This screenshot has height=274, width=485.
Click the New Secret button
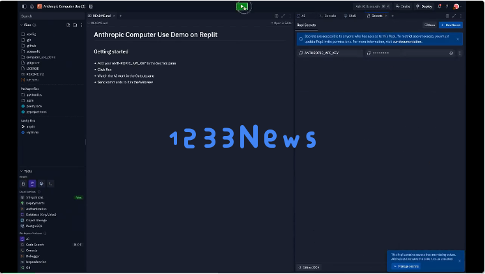coord(450,25)
